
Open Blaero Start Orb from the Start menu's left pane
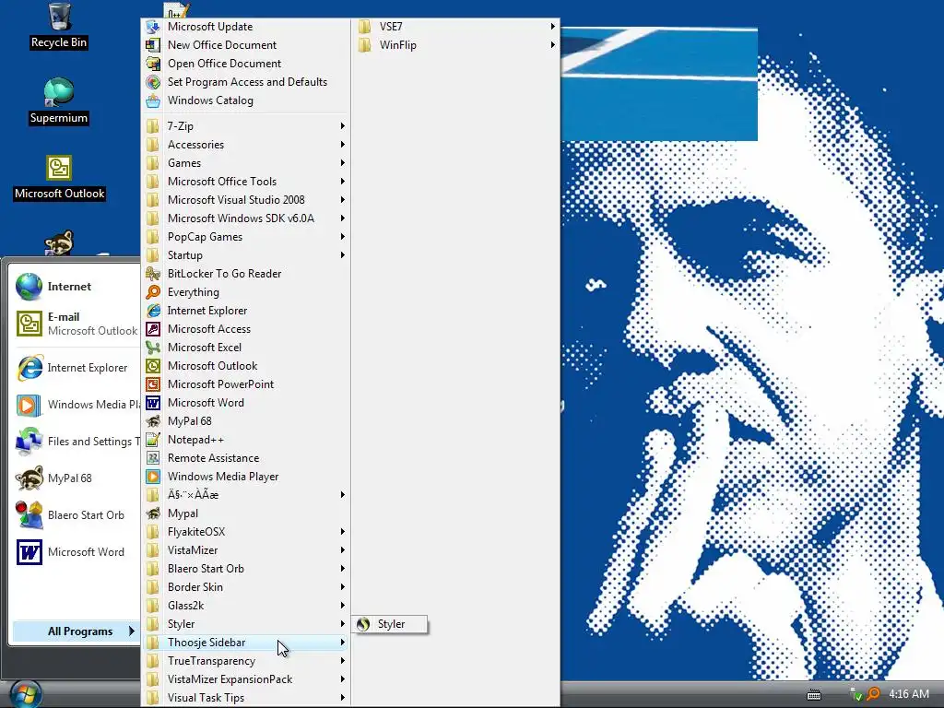pos(76,515)
